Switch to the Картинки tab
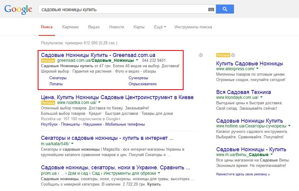 [70, 27]
